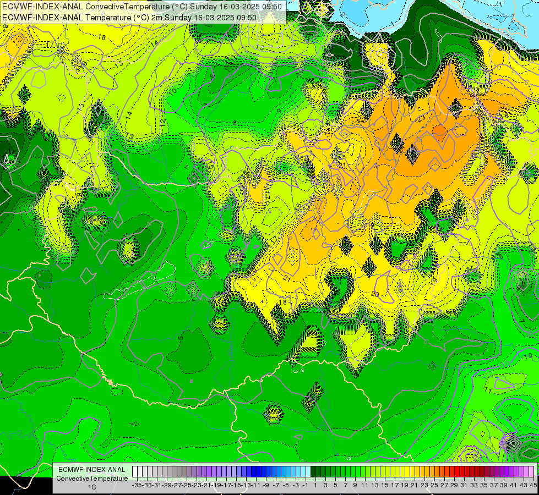The width and height of the screenshot is (539, 495).
Task: Click the -11 legend scale value
Action: (256, 485)
